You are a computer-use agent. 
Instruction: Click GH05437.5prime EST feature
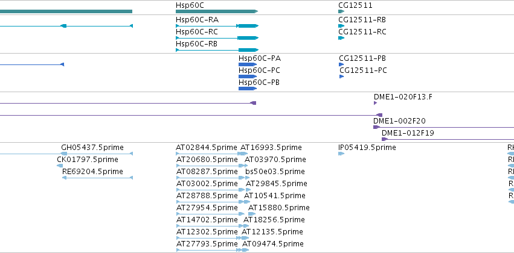pyautogui.click(x=97, y=154)
